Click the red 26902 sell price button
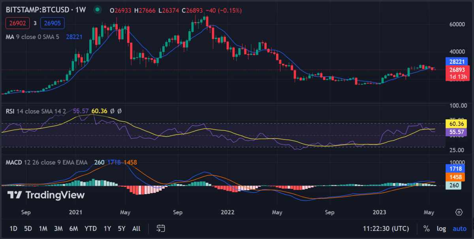474x239 pixels. pos(17,23)
